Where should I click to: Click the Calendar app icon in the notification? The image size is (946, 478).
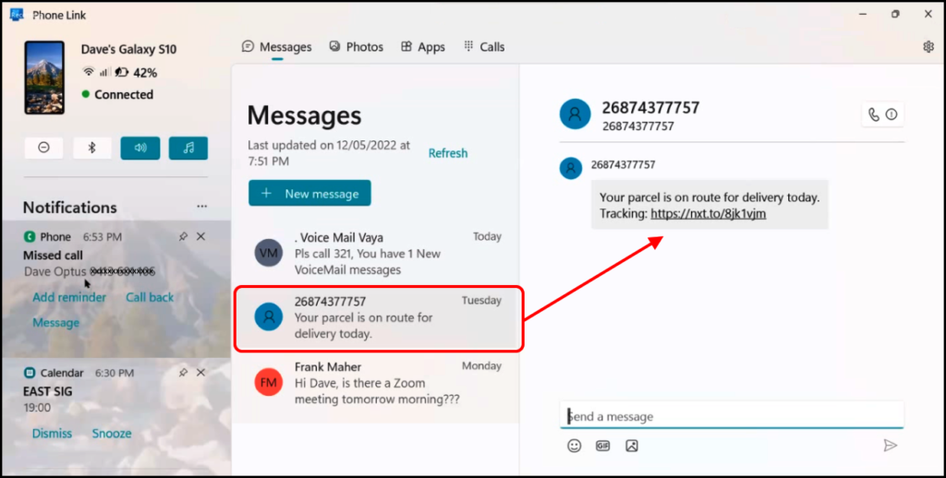(x=29, y=373)
